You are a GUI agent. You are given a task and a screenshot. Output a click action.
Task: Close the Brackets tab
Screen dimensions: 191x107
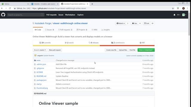click(x=58, y=4)
